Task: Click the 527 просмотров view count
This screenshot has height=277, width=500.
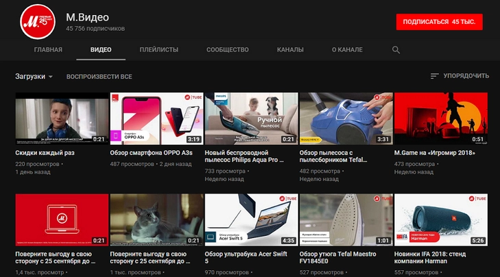Action: coord(321,272)
